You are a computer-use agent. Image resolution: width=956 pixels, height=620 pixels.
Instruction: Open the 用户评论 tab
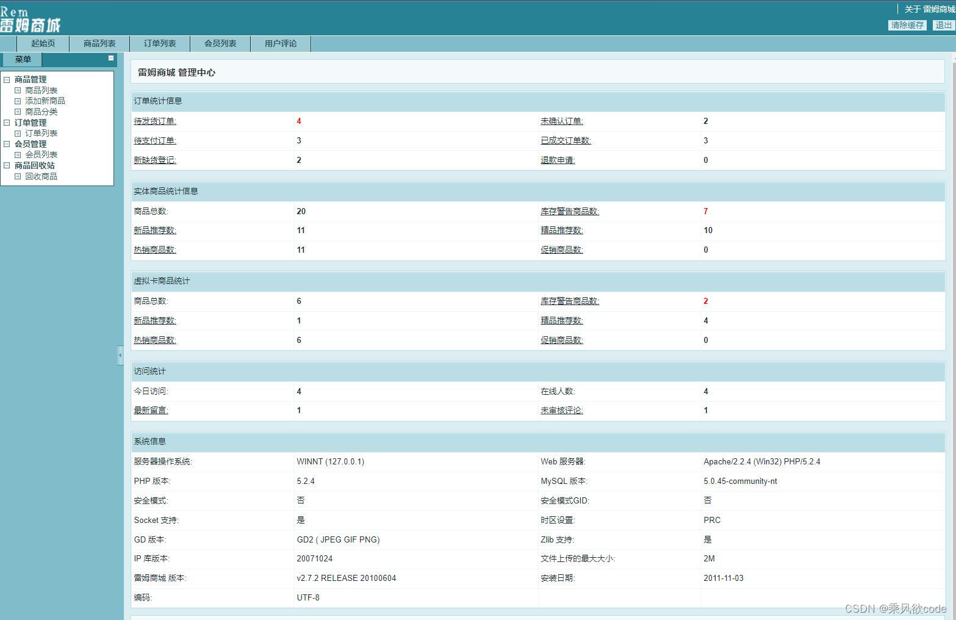point(281,43)
